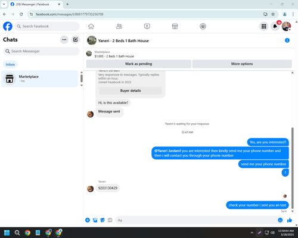The height and width of the screenshot is (238, 298).
Task: Click the Search Messenger field
Action: point(41,51)
